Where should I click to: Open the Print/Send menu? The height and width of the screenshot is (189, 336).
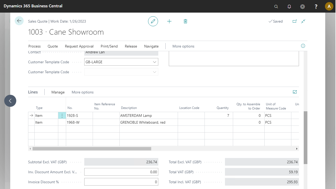(109, 46)
